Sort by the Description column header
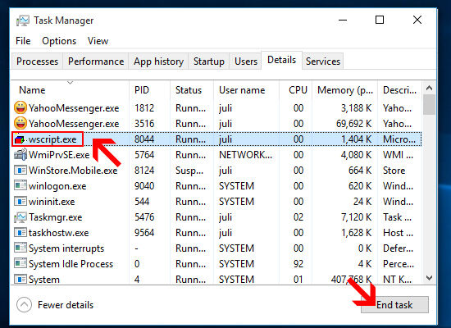This screenshot has height=328, width=451. (x=400, y=89)
